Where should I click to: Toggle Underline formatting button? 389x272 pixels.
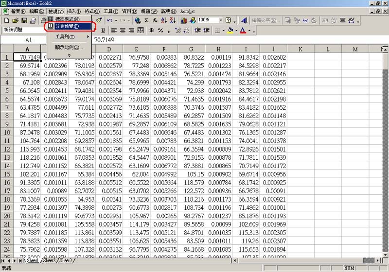(x=103, y=30)
